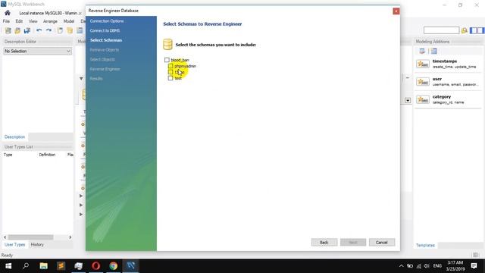Click the second Modeling Additions table icon
Screen dimensions: 485x273
(434, 51)
